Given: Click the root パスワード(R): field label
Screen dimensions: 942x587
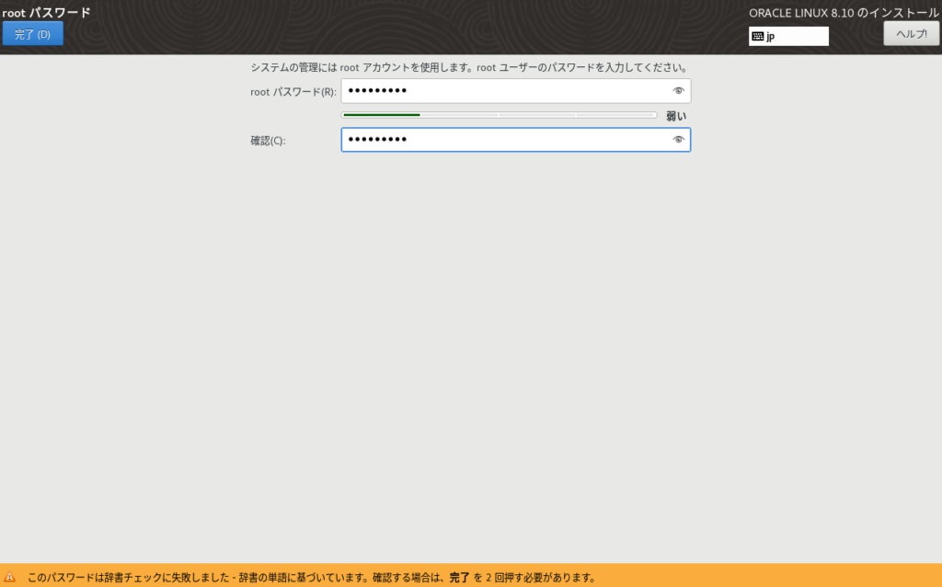Looking at the screenshot, I should pos(293,92).
